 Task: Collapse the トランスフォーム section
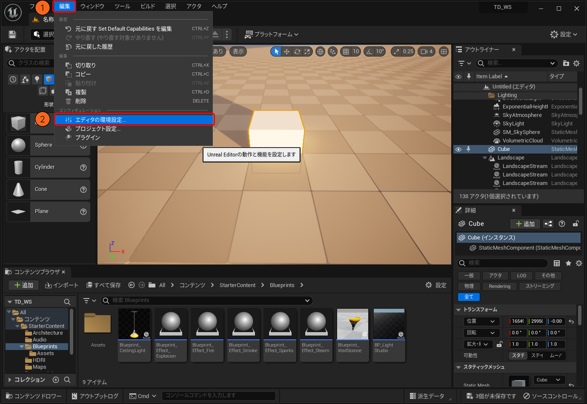[x=458, y=310]
